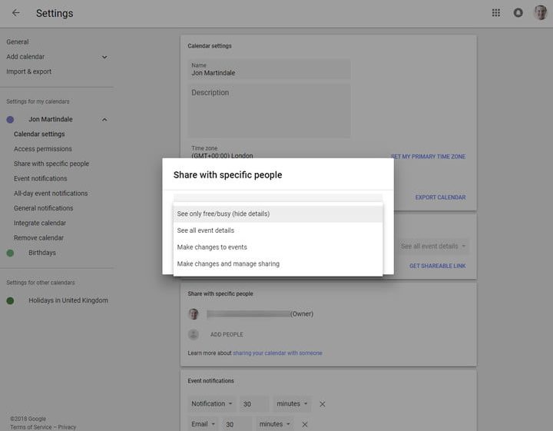Remove the Notification 30 minutes row

coord(322,404)
